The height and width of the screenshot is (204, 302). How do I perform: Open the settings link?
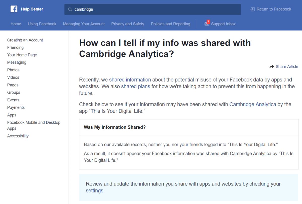coord(94,190)
